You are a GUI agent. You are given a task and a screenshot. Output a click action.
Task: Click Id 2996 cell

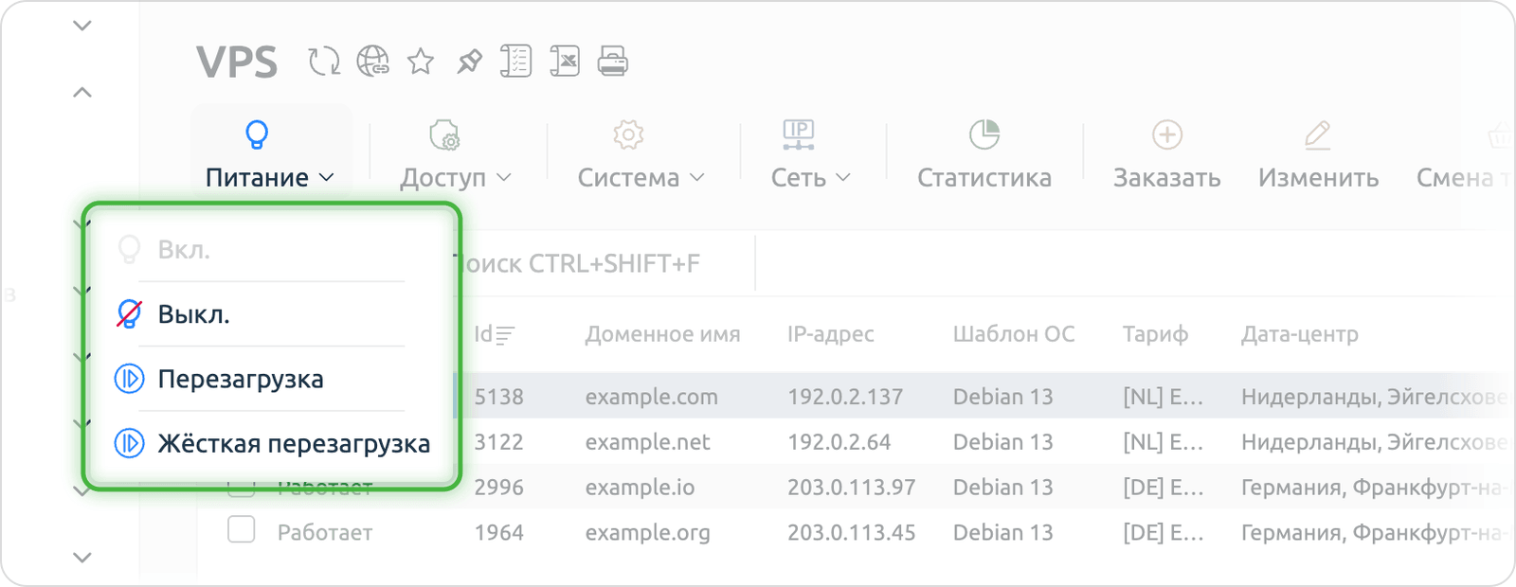(x=499, y=488)
